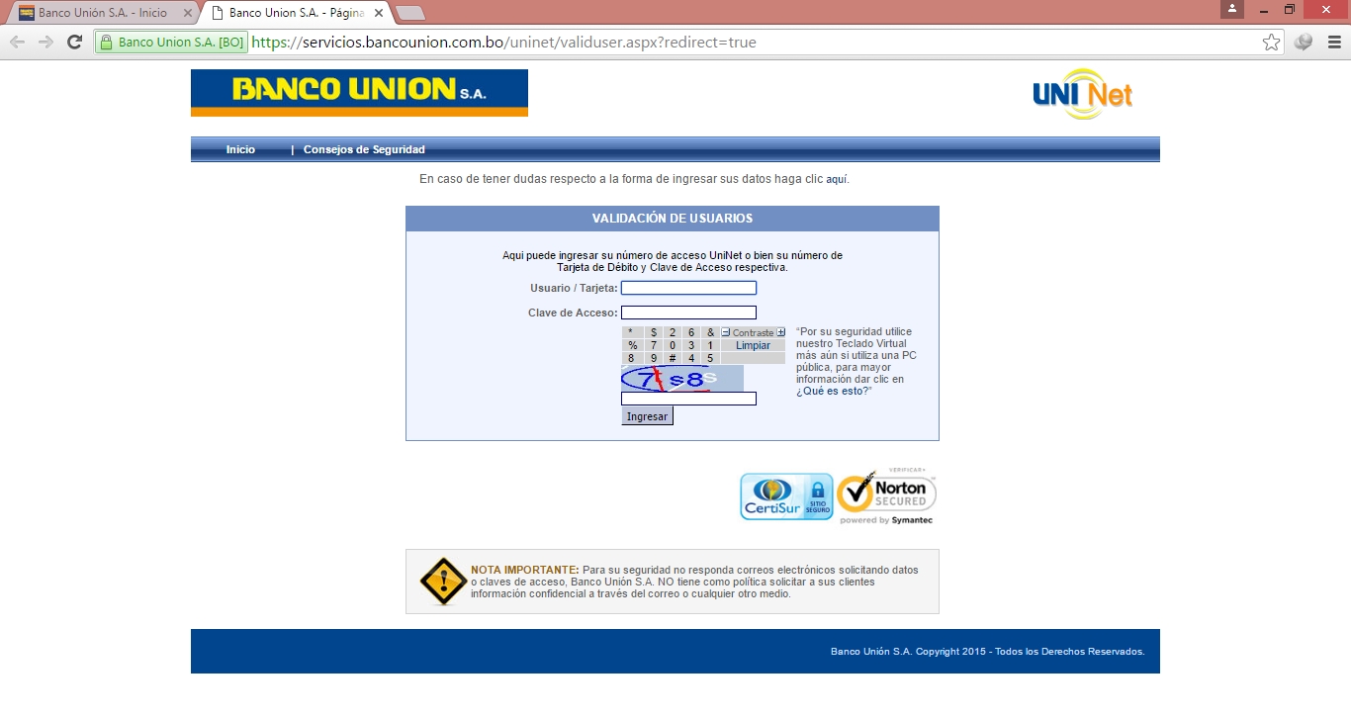
Task: Switch to the 'Banco Unión S.A. - Inicio' tab
Action: point(103,13)
